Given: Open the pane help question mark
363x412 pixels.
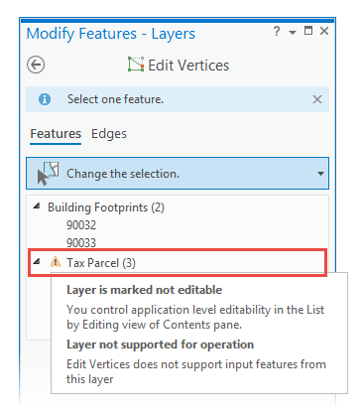Looking at the screenshot, I should [x=277, y=31].
